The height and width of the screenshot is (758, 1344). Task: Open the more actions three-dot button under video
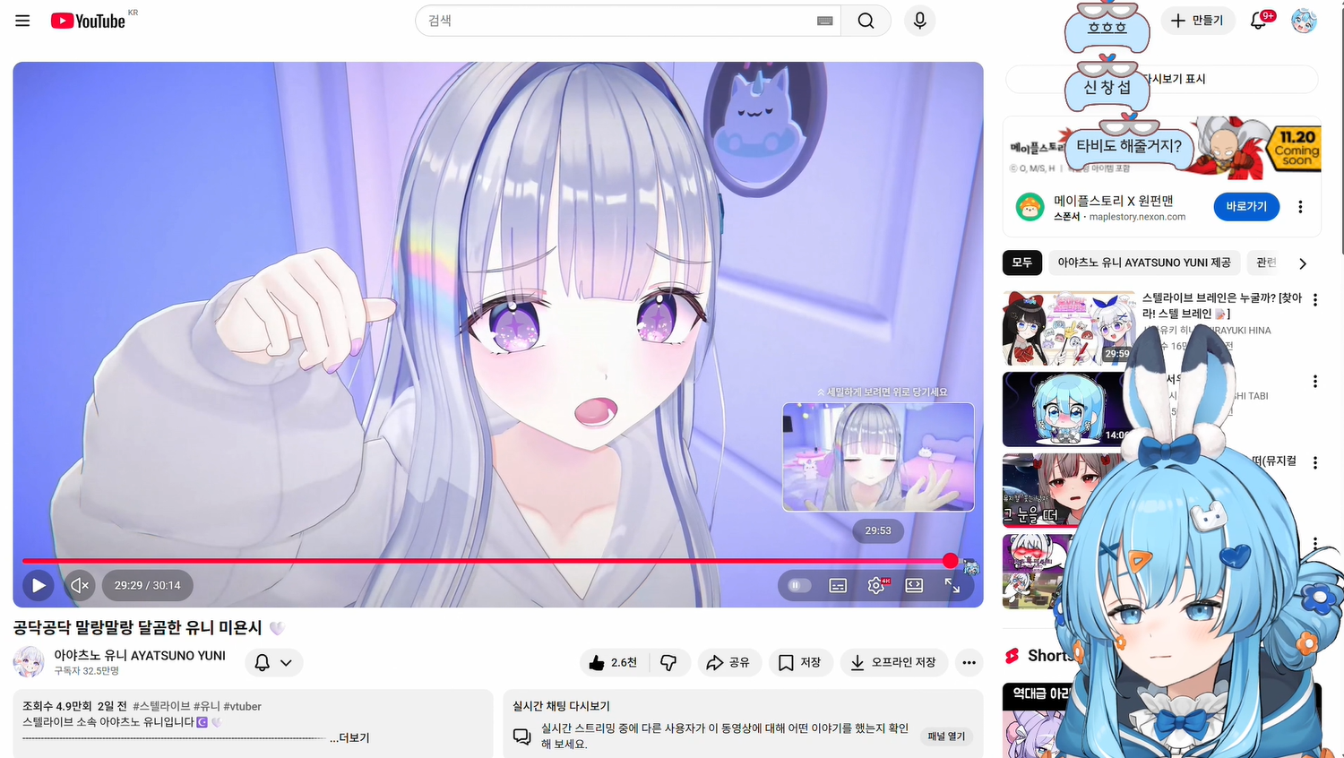point(969,662)
